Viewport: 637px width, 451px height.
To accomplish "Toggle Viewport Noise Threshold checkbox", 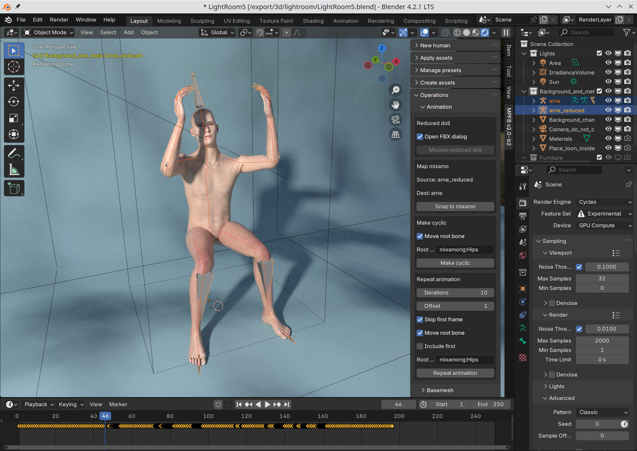I will 579,267.
